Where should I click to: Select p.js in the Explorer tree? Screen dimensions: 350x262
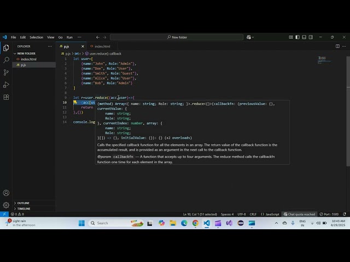coord(23,65)
